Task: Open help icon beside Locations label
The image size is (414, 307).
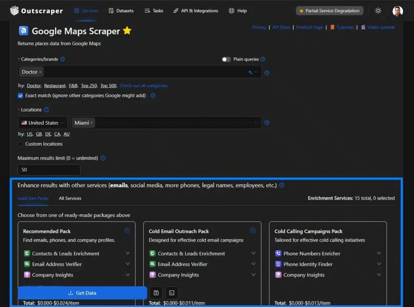Action: pos(46,110)
